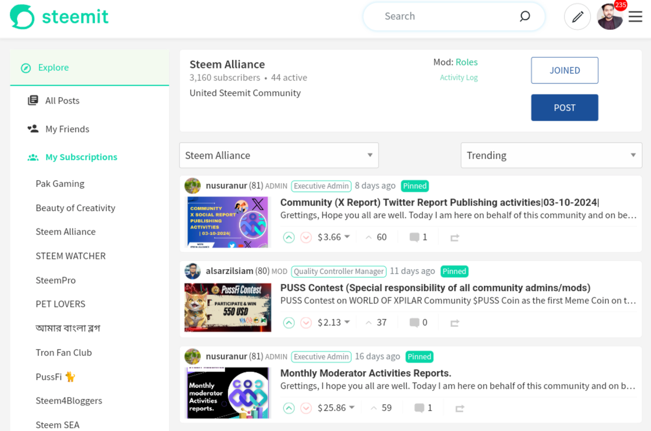
Task: Click the search magnifier icon
Action: tap(525, 16)
